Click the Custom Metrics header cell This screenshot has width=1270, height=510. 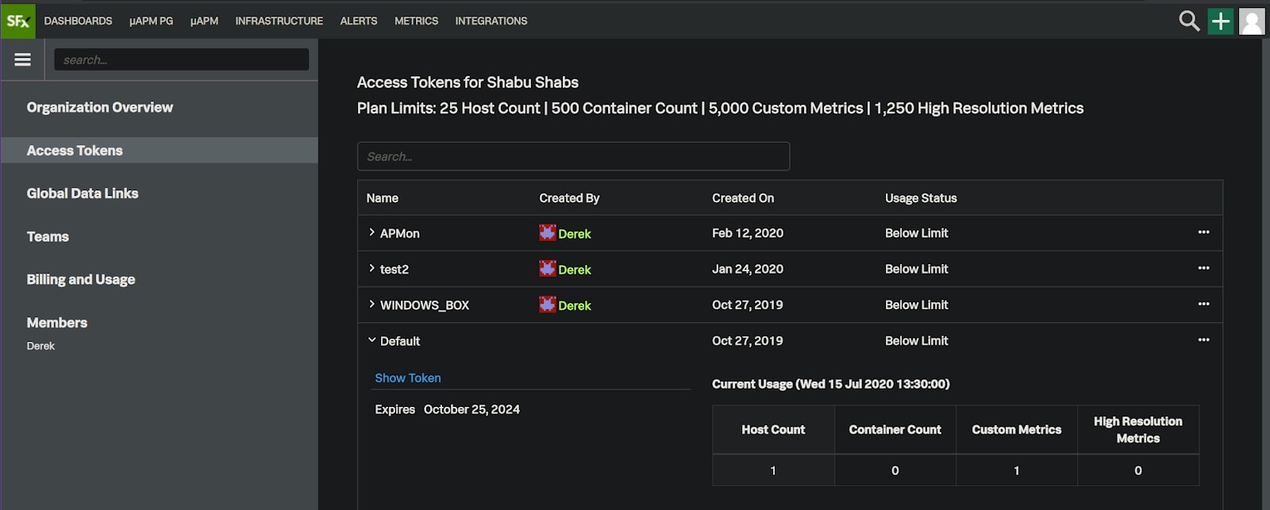pos(1017,429)
